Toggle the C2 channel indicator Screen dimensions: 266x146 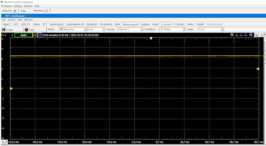(x=40, y=35)
